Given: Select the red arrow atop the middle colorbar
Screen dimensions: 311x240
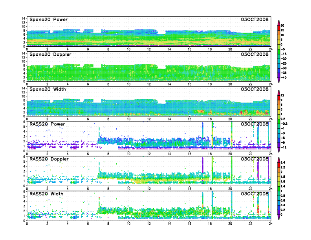Looking at the screenshot, I should click(279, 93).
